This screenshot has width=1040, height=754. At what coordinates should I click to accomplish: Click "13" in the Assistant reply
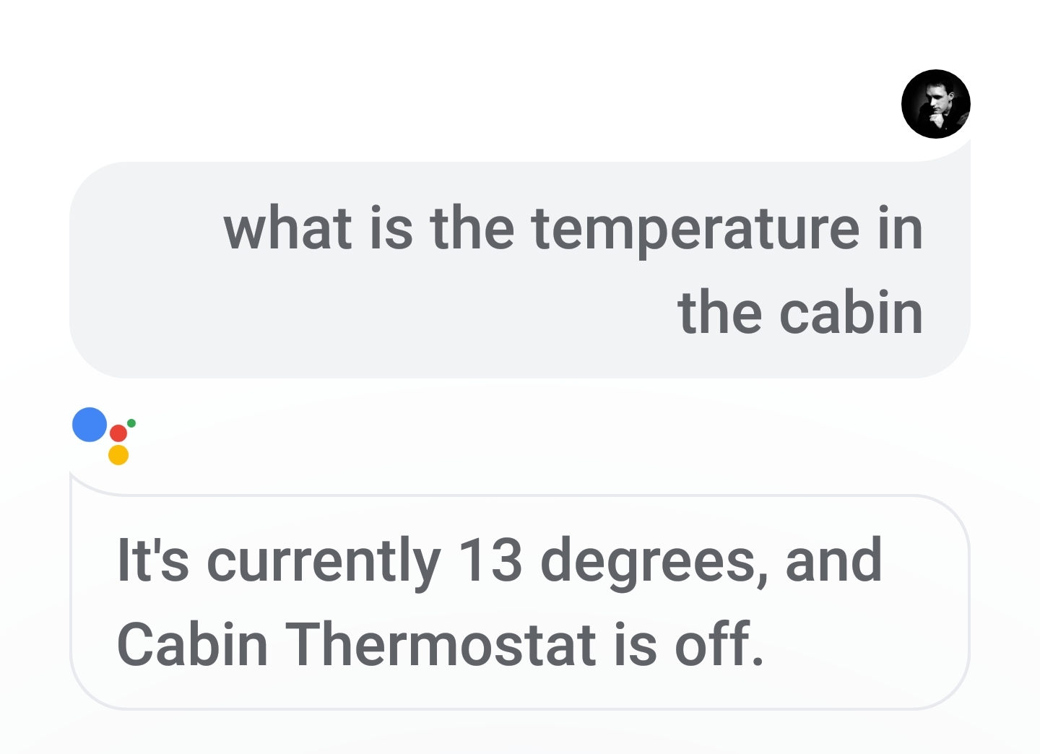coord(490,560)
